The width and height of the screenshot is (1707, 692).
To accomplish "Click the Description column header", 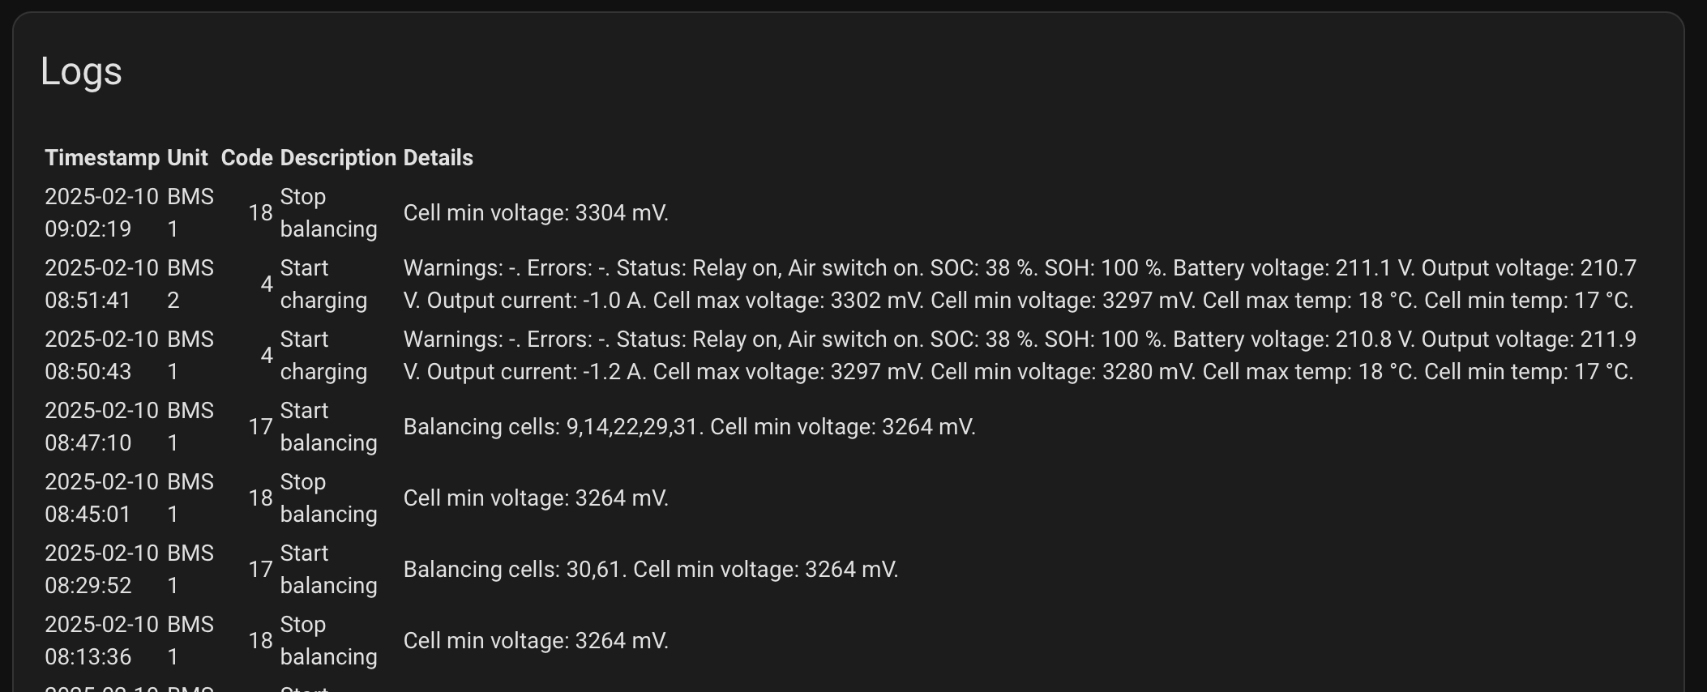I will [x=338, y=157].
